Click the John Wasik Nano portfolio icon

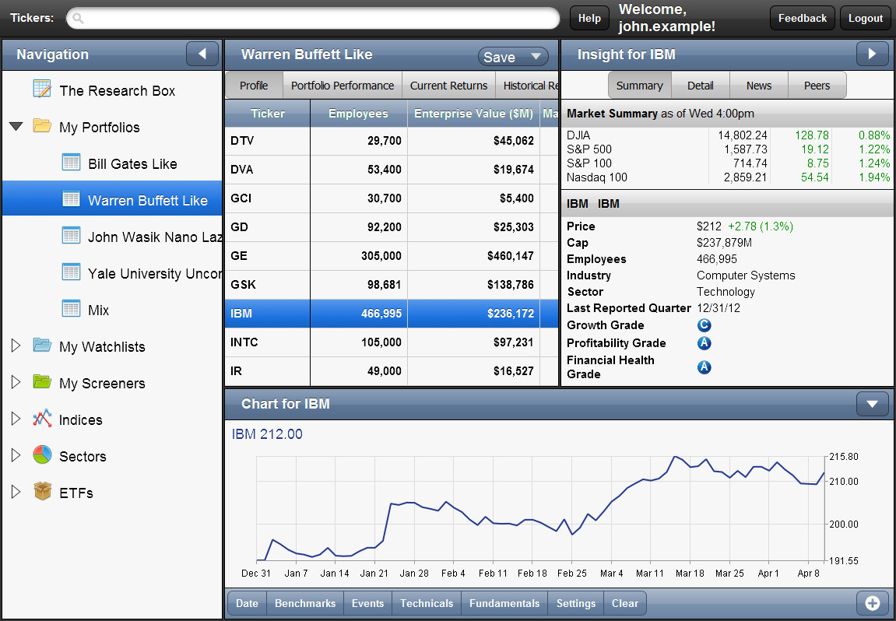[x=71, y=235]
